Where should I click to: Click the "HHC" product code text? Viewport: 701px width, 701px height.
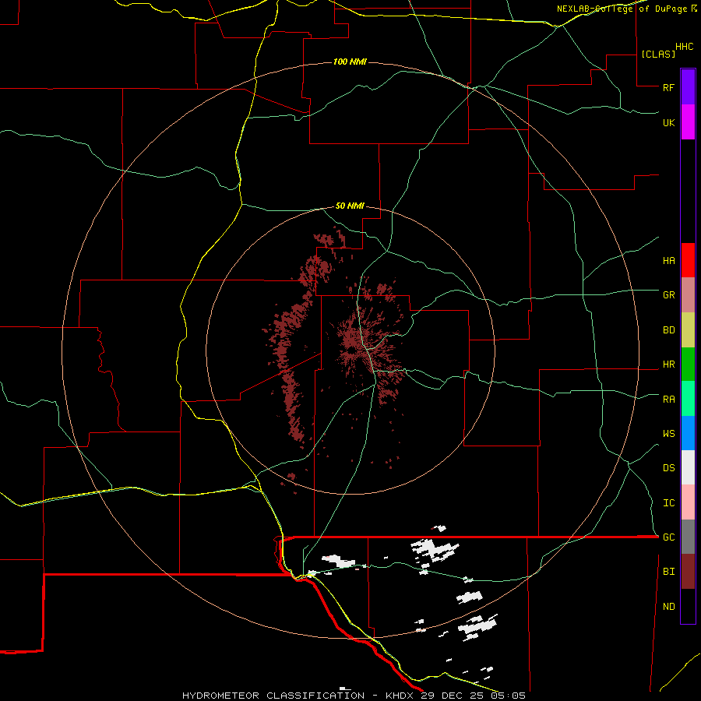pos(684,47)
